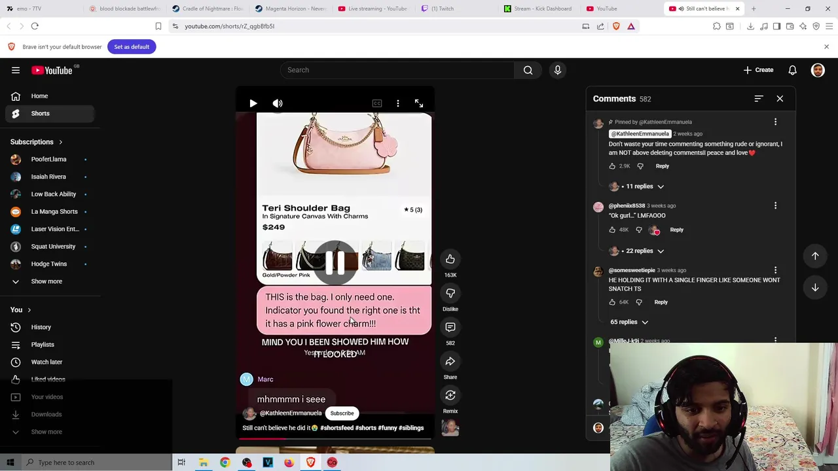Open the @KathleenEmmanuela channel link
838x471 pixels.
click(x=291, y=413)
